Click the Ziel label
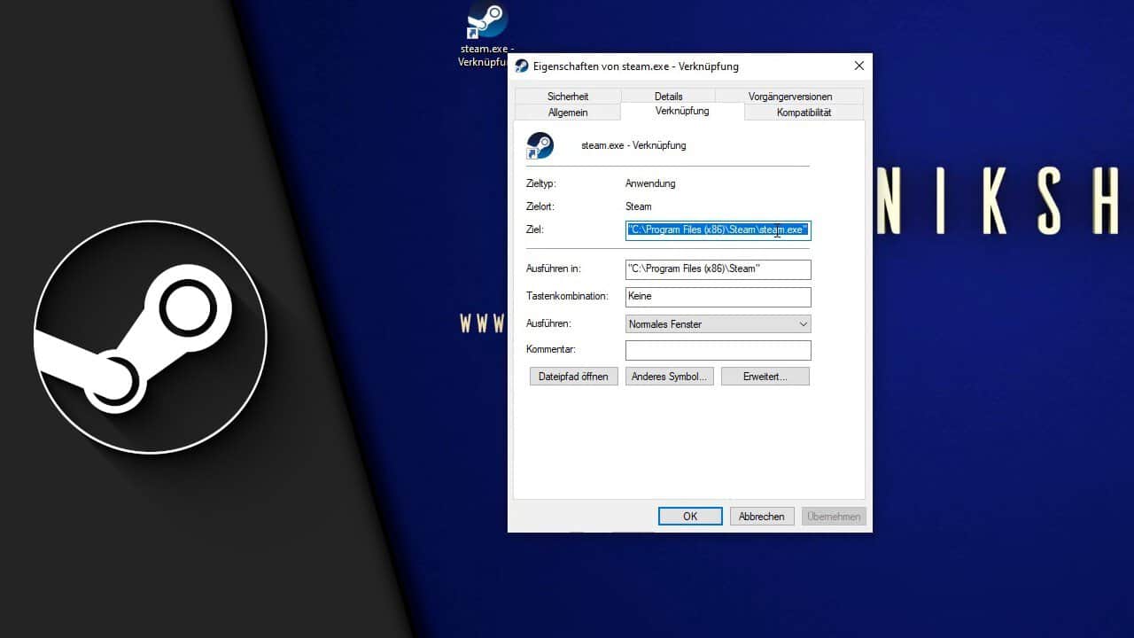Image resolution: width=1134 pixels, height=638 pixels. click(x=534, y=230)
